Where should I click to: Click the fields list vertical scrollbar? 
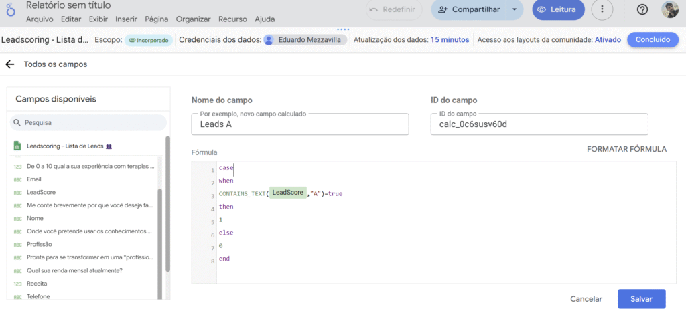159,241
